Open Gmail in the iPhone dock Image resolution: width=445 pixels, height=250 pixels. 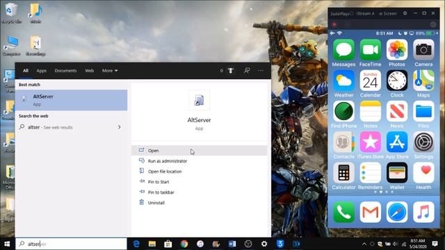click(x=371, y=212)
